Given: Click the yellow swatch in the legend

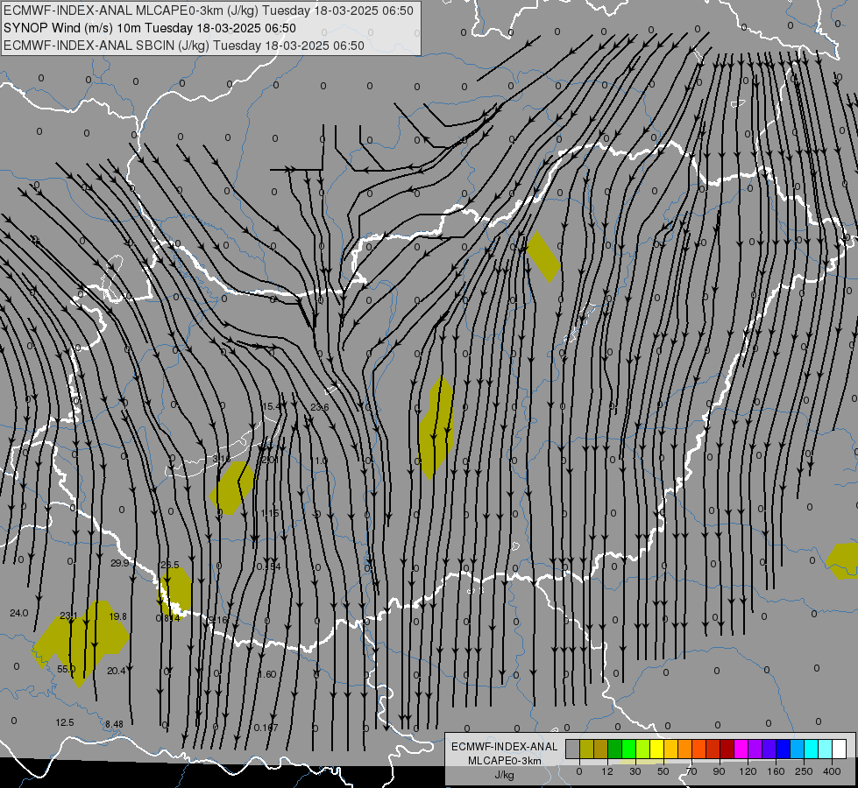Looking at the screenshot, I should [x=656, y=749].
